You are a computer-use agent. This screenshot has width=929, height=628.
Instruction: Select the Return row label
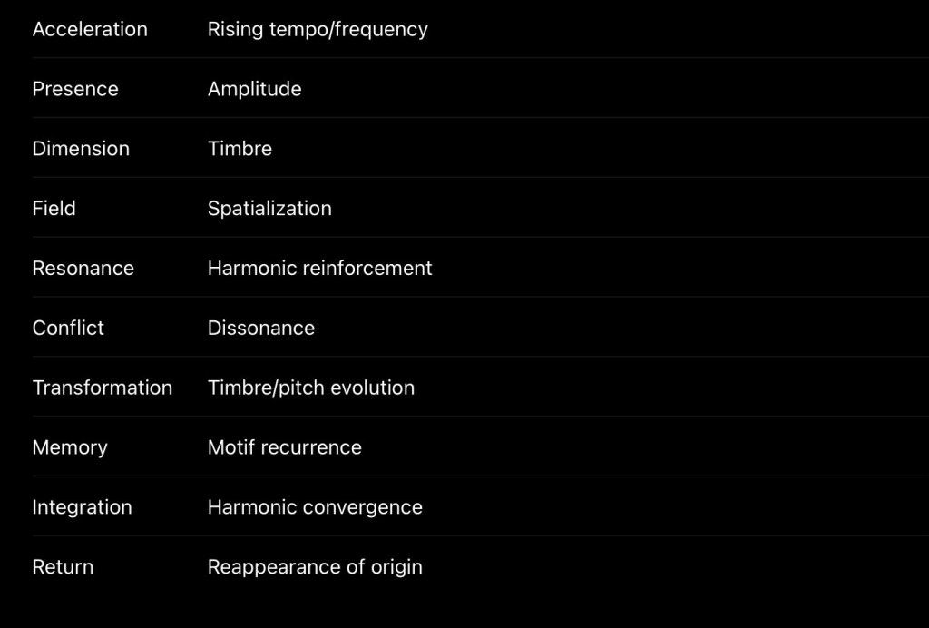coord(63,567)
